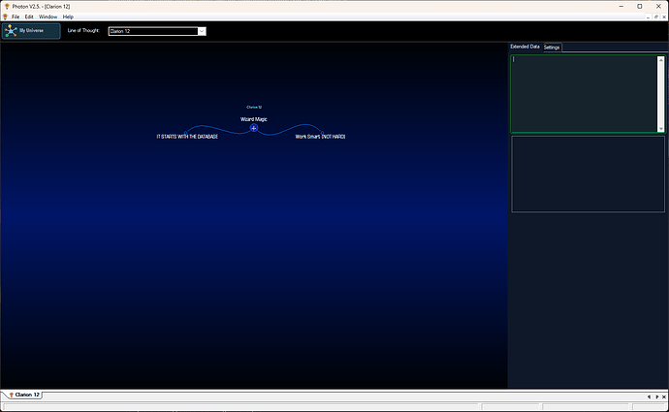Click the text box scrollbar down arrow
The image size is (669, 412).
click(x=661, y=129)
